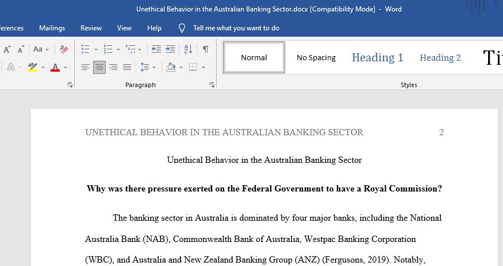Click the abbreviation '(NAB)' in the paragraph

[x=156, y=239]
